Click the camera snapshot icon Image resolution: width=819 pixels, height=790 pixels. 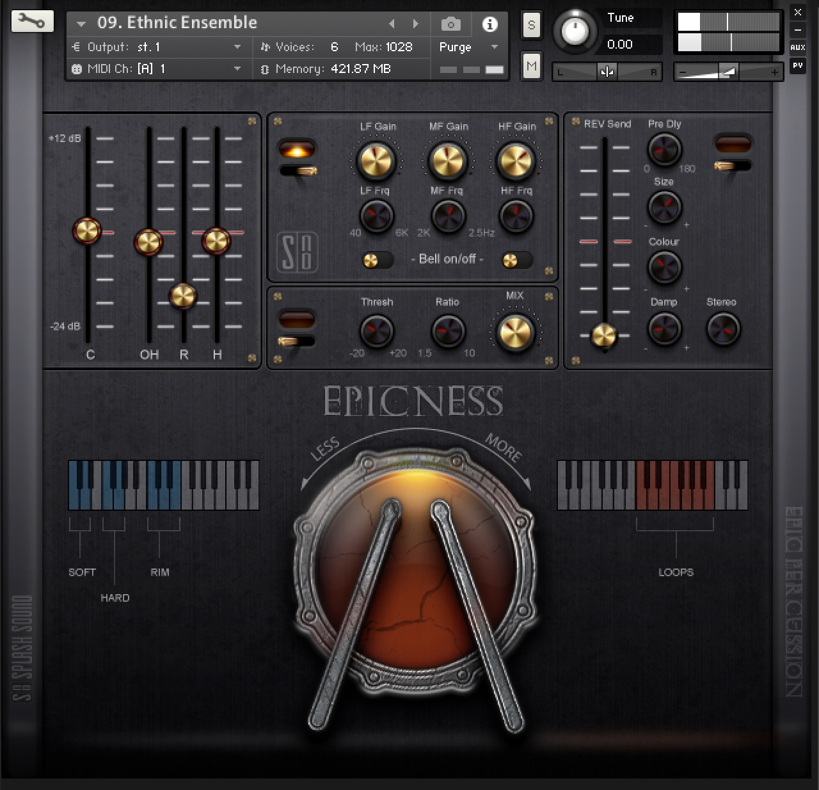click(450, 24)
